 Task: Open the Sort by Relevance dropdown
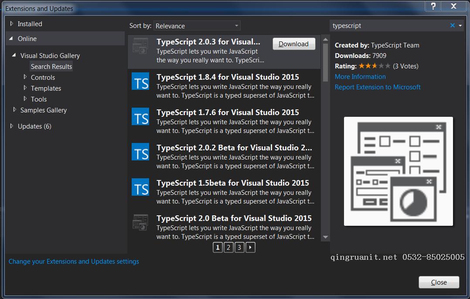[x=197, y=26]
